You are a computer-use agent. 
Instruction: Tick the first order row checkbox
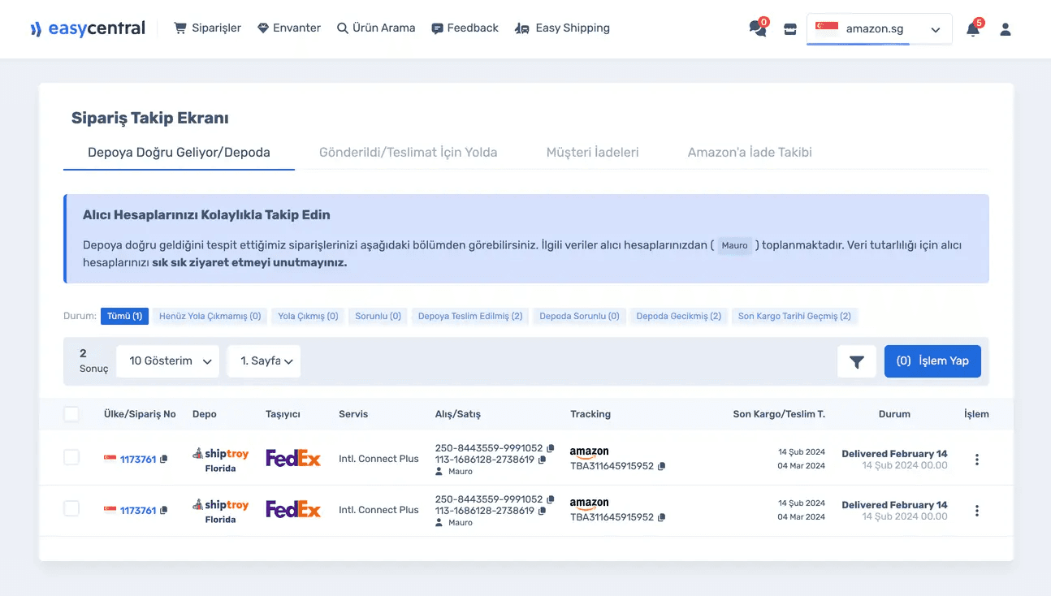(x=71, y=457)
